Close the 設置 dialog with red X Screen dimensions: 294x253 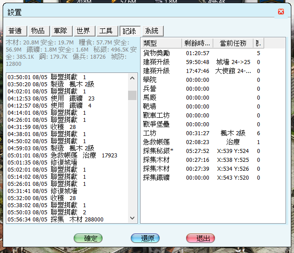coord(281,12)
